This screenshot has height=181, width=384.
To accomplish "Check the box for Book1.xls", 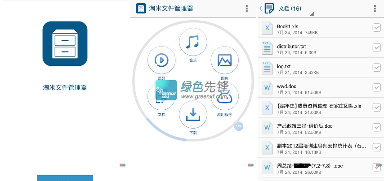I will [x=377, y=28].
